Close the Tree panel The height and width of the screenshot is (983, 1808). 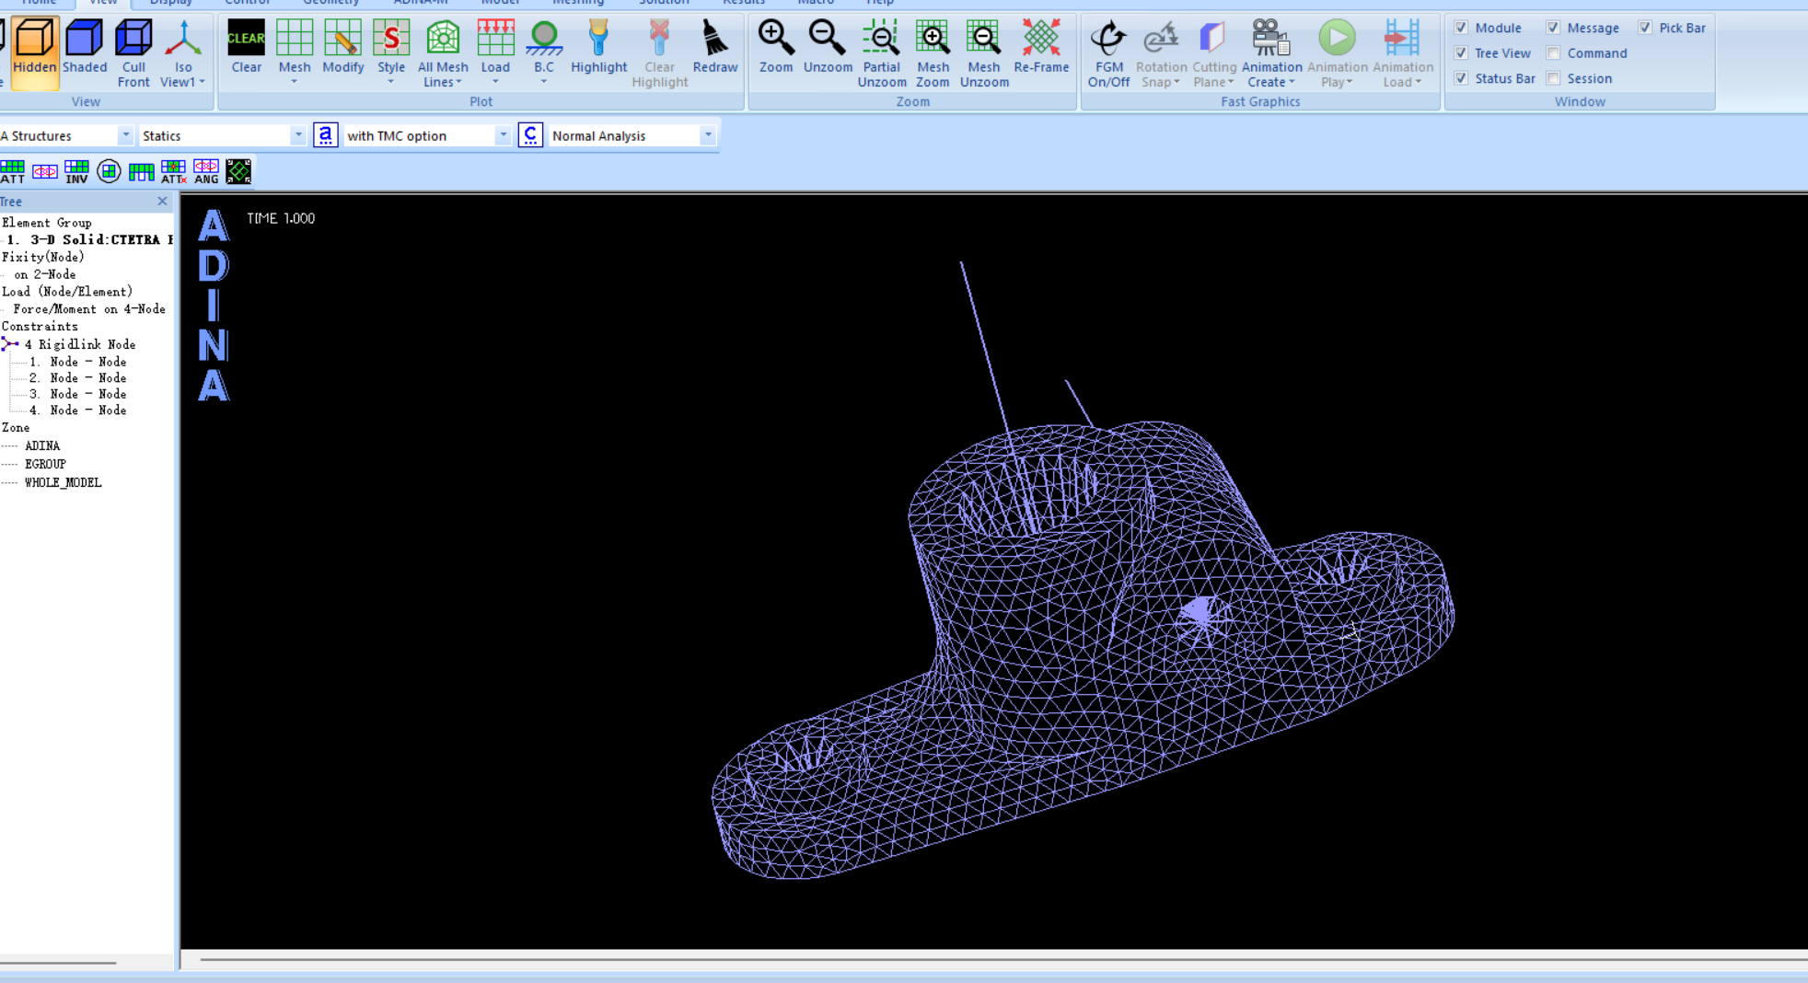[162, 202]
